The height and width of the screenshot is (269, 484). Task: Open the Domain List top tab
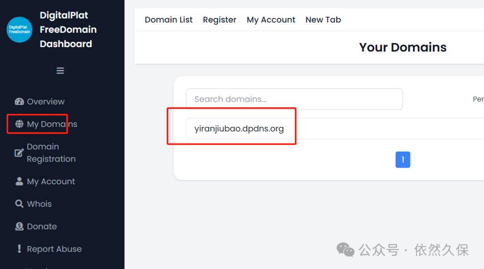coord(169,20)
